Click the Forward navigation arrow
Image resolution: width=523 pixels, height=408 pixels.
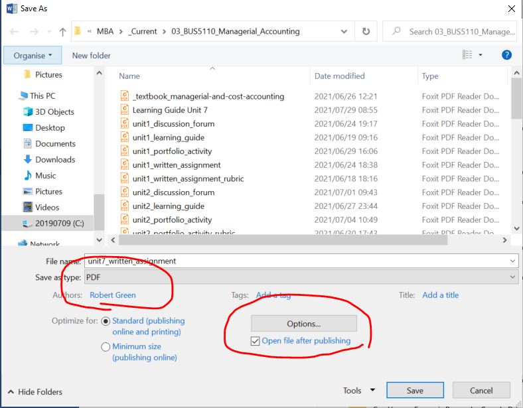34,32
